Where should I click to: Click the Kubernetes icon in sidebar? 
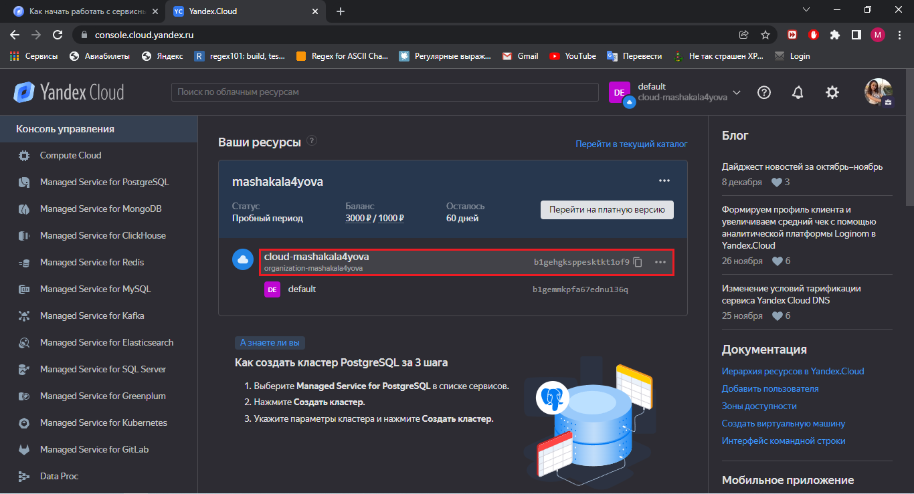24,423
